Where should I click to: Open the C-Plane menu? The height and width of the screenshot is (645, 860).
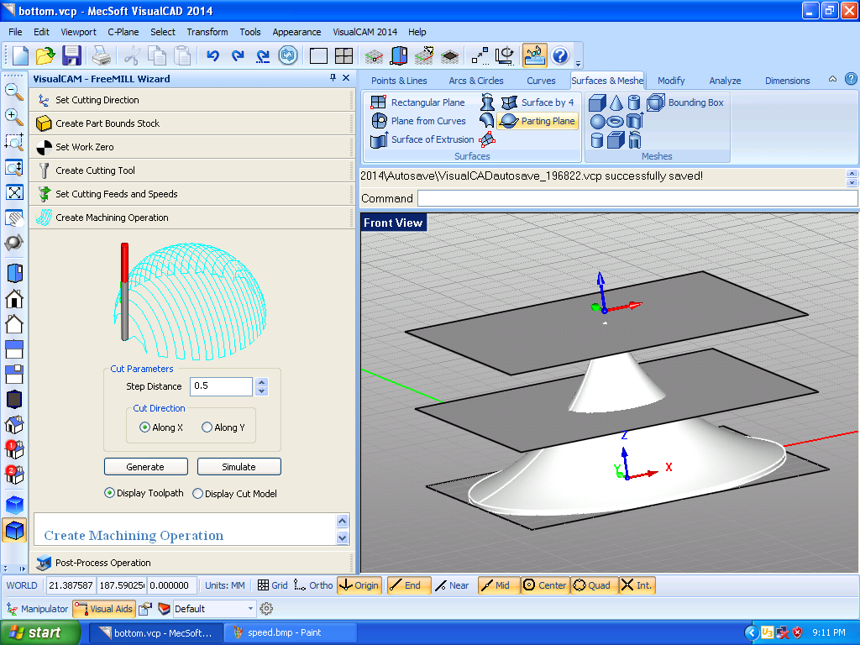(123, 32)
